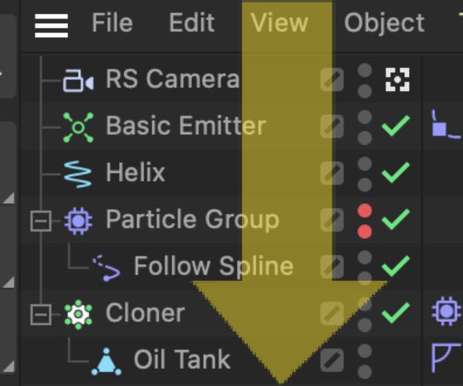Click the particle group tag beside Cloner
The height and width of the screenshot is (386, 463).
[446, 311]
